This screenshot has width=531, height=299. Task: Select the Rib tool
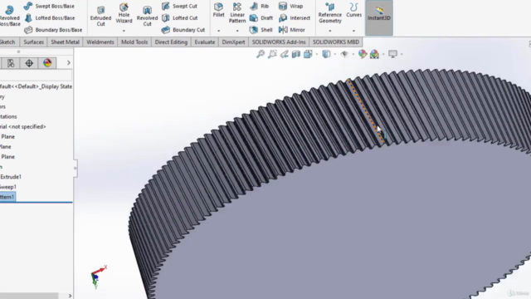tap(260, 6)
